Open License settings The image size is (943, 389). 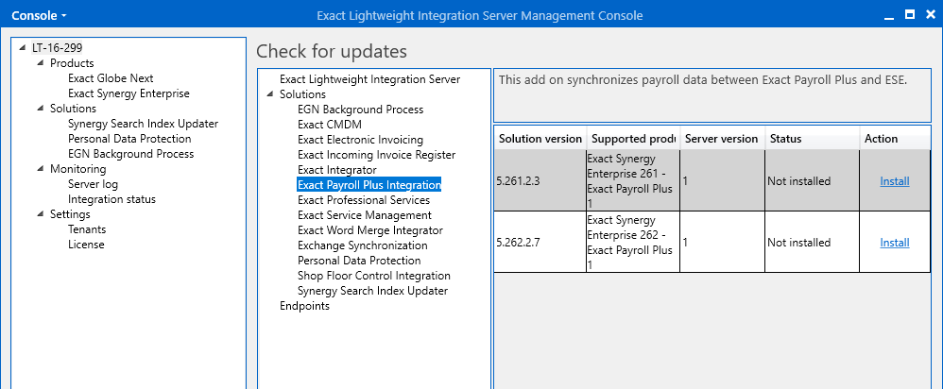[x=86, y=245]
